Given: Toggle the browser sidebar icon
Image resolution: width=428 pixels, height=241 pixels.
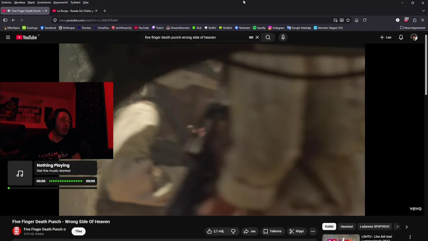Looking at the screenshot, I should tap(5, 20).
